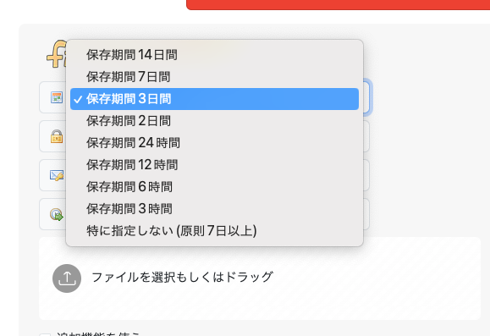The height and width of the screenshot is (336, 490).
Task: Click the clock with green arrow icon
Action: pos(57,214)
